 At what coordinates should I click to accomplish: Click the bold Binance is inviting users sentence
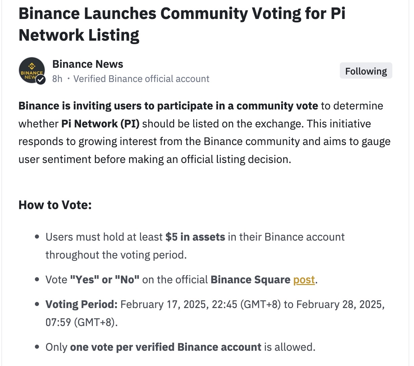coord(168,106)
